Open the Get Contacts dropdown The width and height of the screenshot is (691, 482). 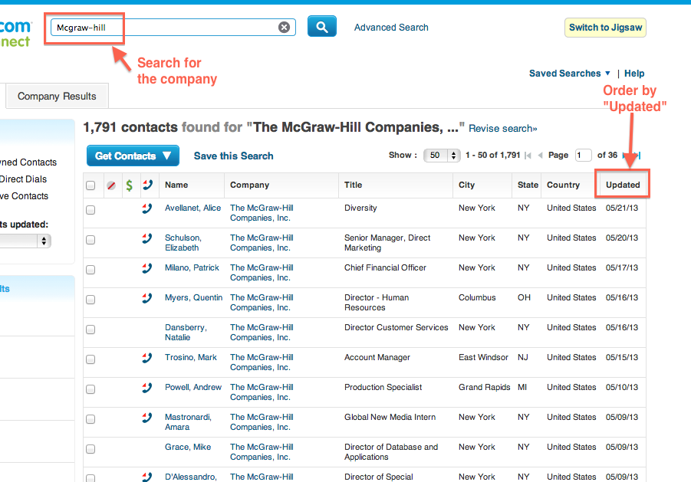(x=133, y=156)
